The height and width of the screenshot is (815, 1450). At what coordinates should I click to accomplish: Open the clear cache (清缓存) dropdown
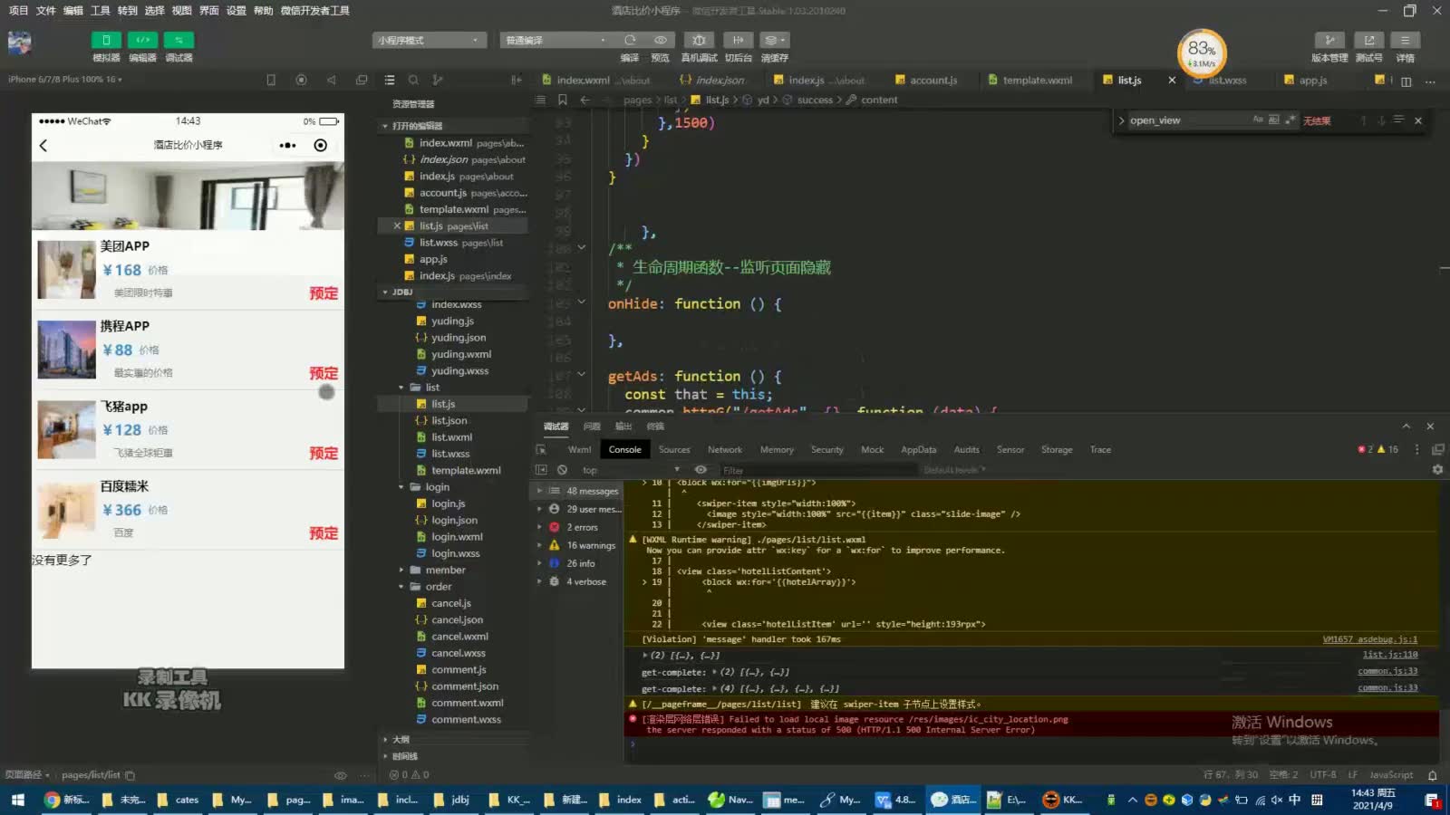coord(774,40)
